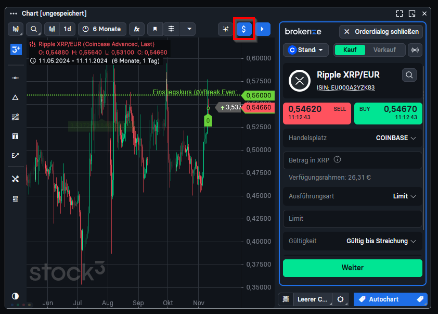Open the crossed tools settings icon
The image size is (438, 314).
point(16,179)
